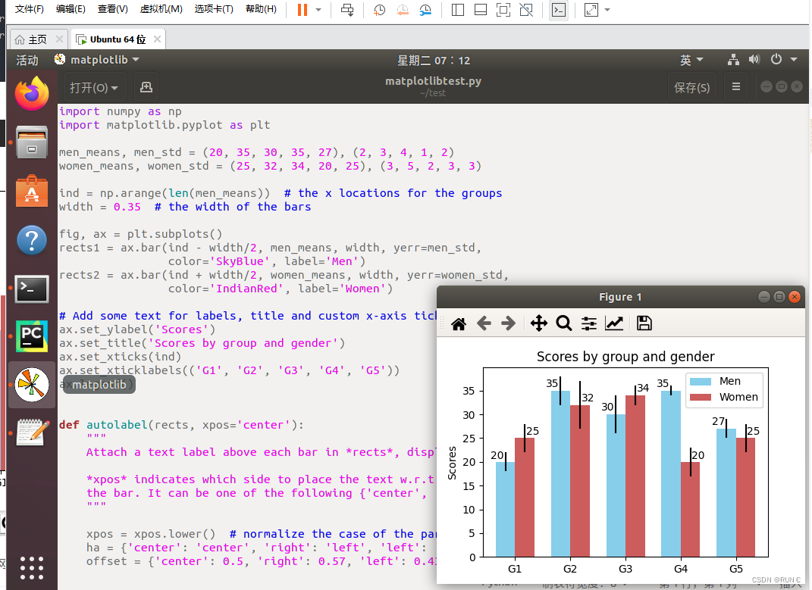Image resolution: width=812 pixels, height=590 pixels.
Task: Go back to previous plot view
Action: pyautogui.click(x=484, y=323)
